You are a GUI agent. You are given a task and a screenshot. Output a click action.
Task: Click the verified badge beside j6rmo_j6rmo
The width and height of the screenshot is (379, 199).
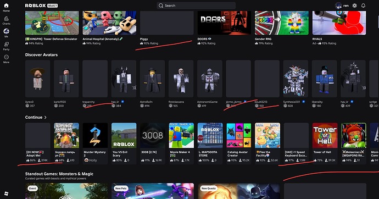click(245, 102)
